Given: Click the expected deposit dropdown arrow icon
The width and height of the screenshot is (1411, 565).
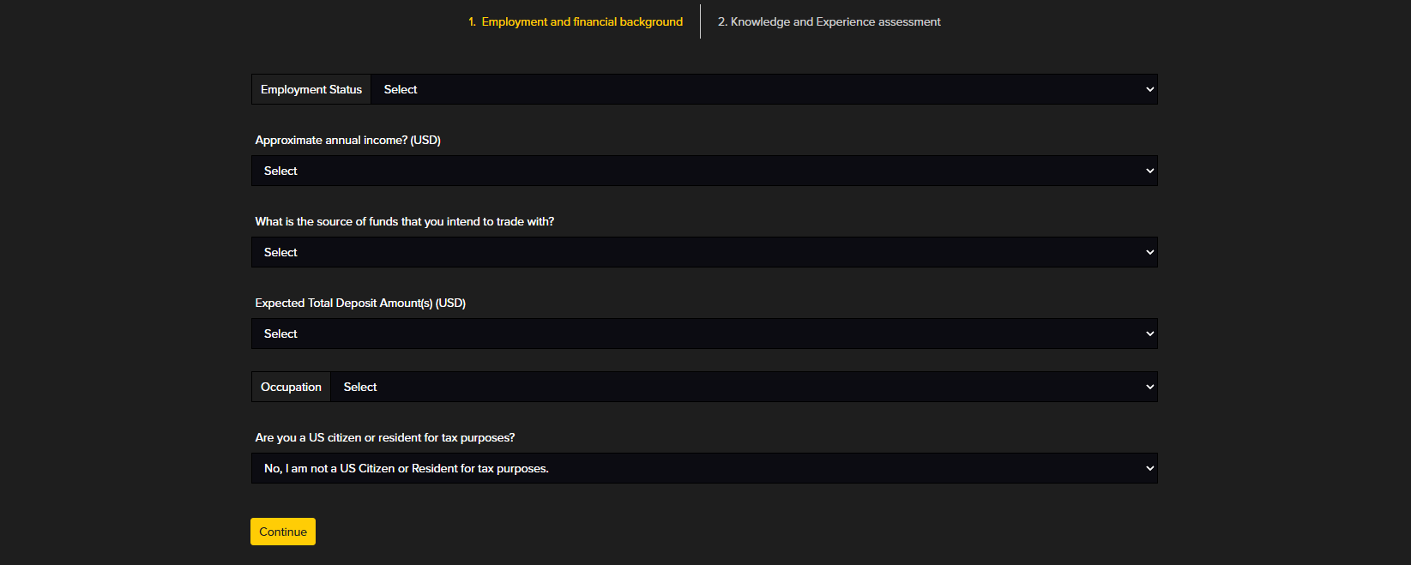Looking at the screenshot, I should pyautogui.click(x=1149, y=334).
